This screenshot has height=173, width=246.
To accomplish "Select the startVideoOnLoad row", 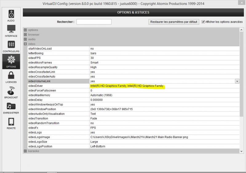I will pyautogui.click(x=133, y=49).
